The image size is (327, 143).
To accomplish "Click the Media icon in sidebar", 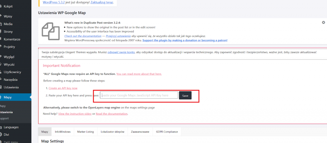I will coord(1,24).
